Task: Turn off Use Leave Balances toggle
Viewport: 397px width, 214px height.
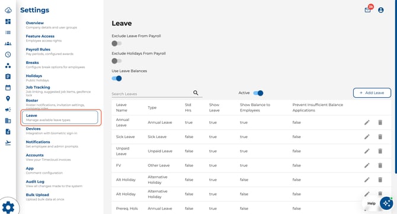Action: coord(117,78)
